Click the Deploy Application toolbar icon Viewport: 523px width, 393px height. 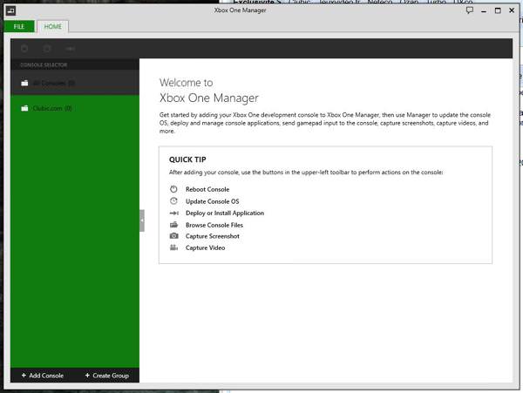pos(70,49)
